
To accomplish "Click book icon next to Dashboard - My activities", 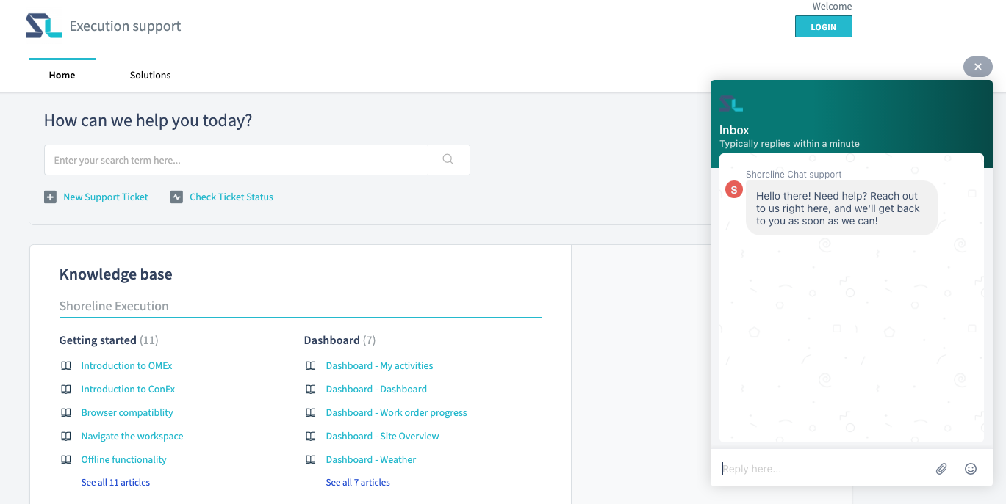I will [311, 365].
